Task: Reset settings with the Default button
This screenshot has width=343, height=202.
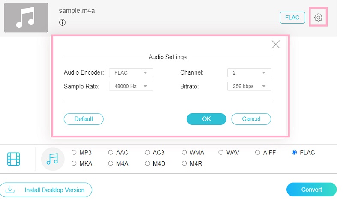Action: coord(84,119)
